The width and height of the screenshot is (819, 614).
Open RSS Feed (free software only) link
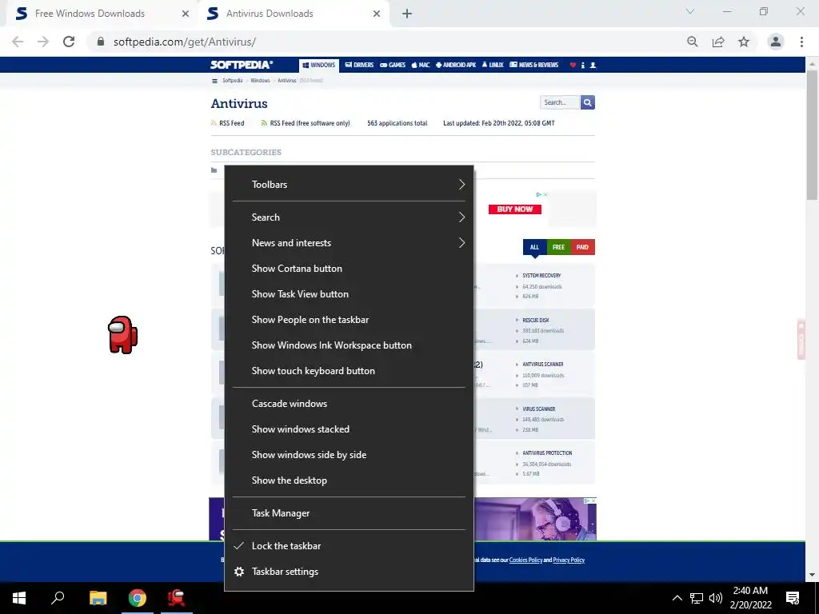306,123
